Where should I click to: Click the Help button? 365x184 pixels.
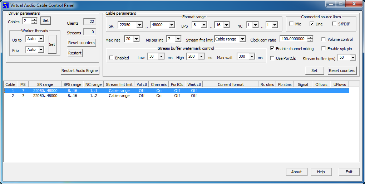point(321,172)
